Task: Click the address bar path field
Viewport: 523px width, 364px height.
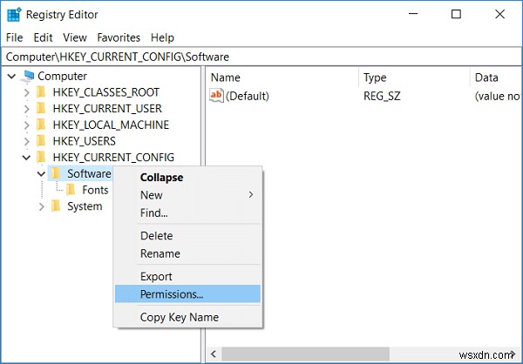Action: (261, 57)
